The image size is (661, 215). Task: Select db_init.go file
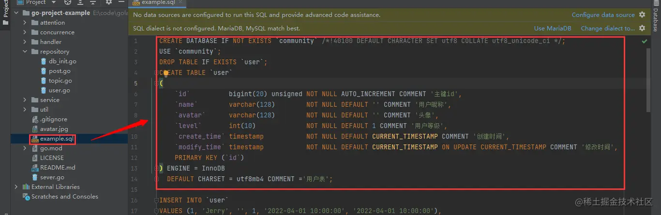point(62,61)
